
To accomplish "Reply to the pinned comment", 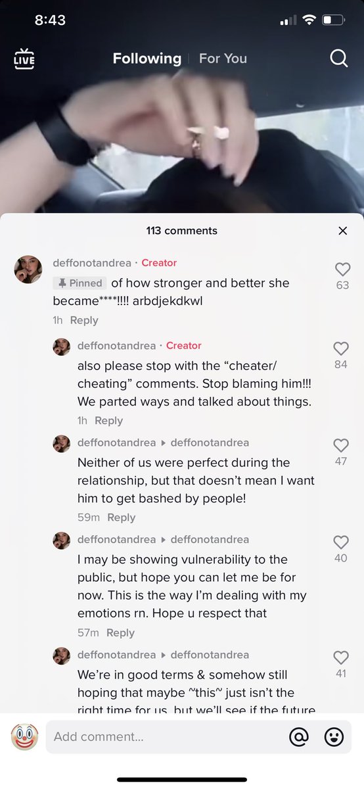I will [x=84, y=320].
